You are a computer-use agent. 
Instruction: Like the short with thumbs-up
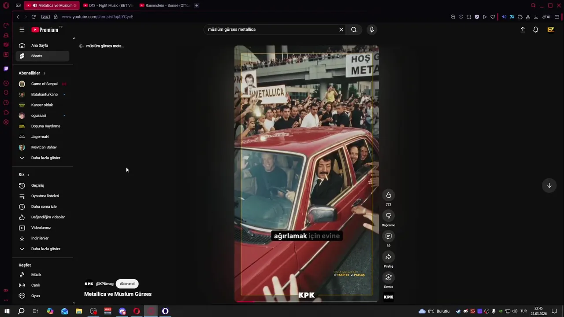(x=388, y=195)
